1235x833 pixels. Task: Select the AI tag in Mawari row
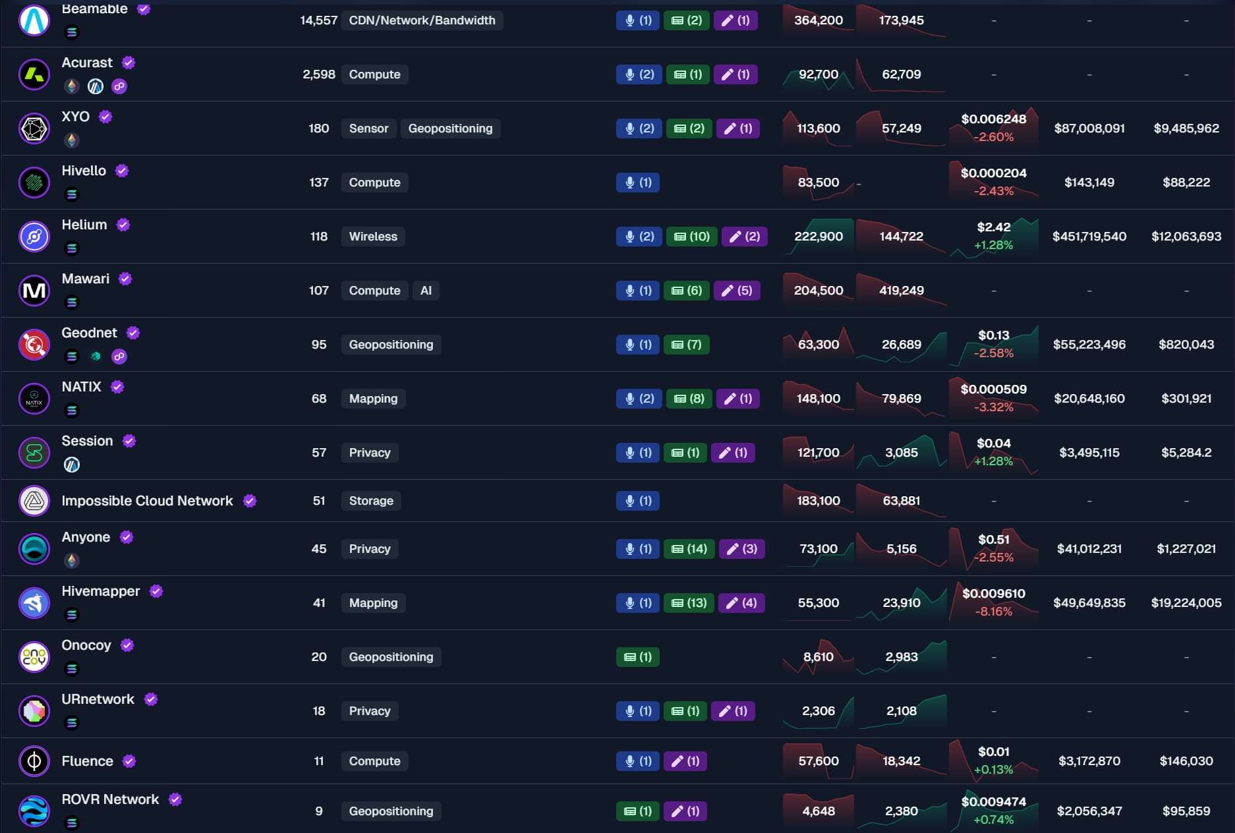(x=426, y=290)
